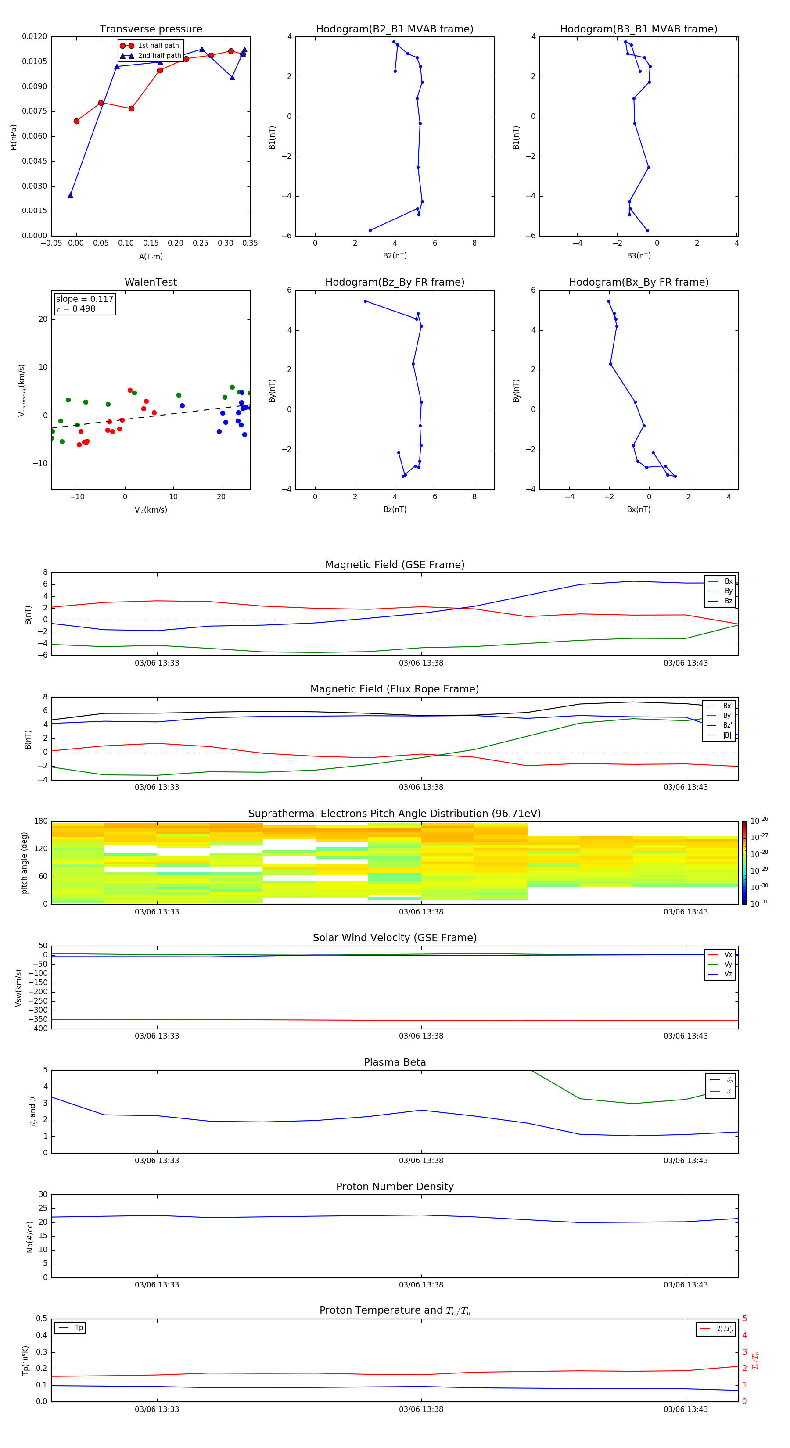Click the Tp legend in Proton Temperature plot

pyautogui.click(x=70, y=1328)
